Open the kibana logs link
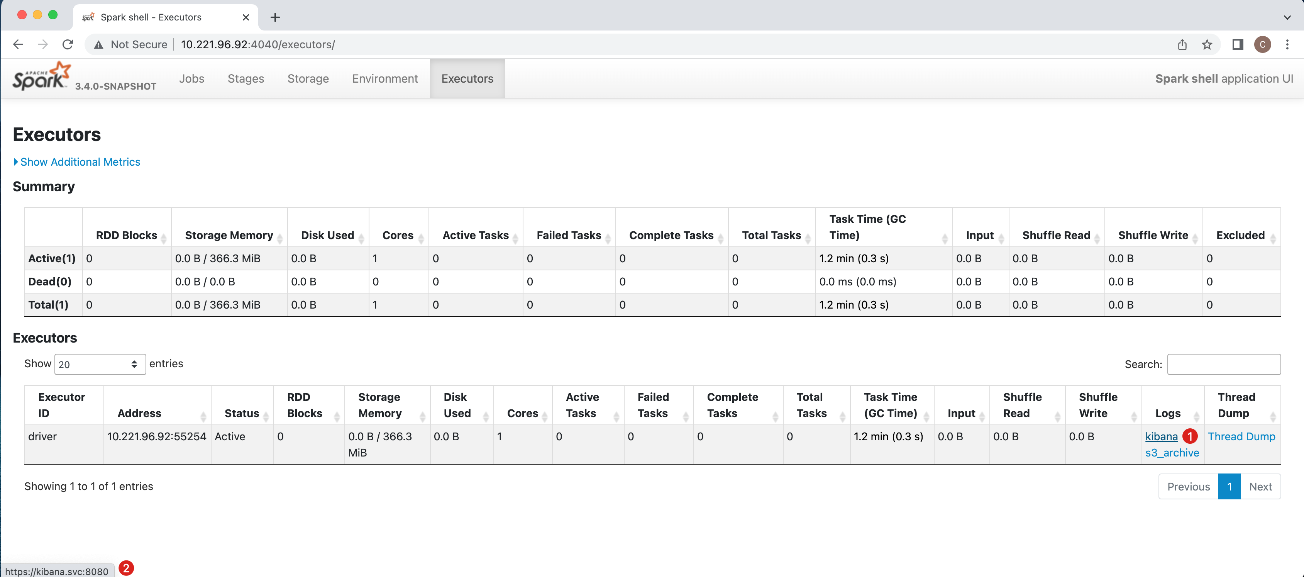 click(1161, 436)
